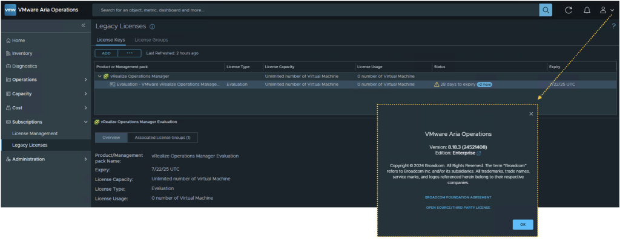Select the Evaluation license key row

pyautogui.click(x=355, y=84)
